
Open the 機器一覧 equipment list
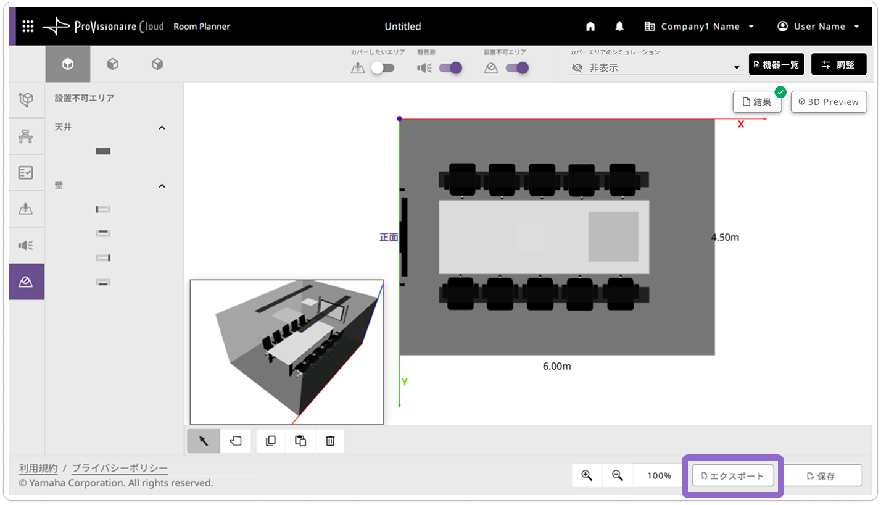click(x=776, y=64)
